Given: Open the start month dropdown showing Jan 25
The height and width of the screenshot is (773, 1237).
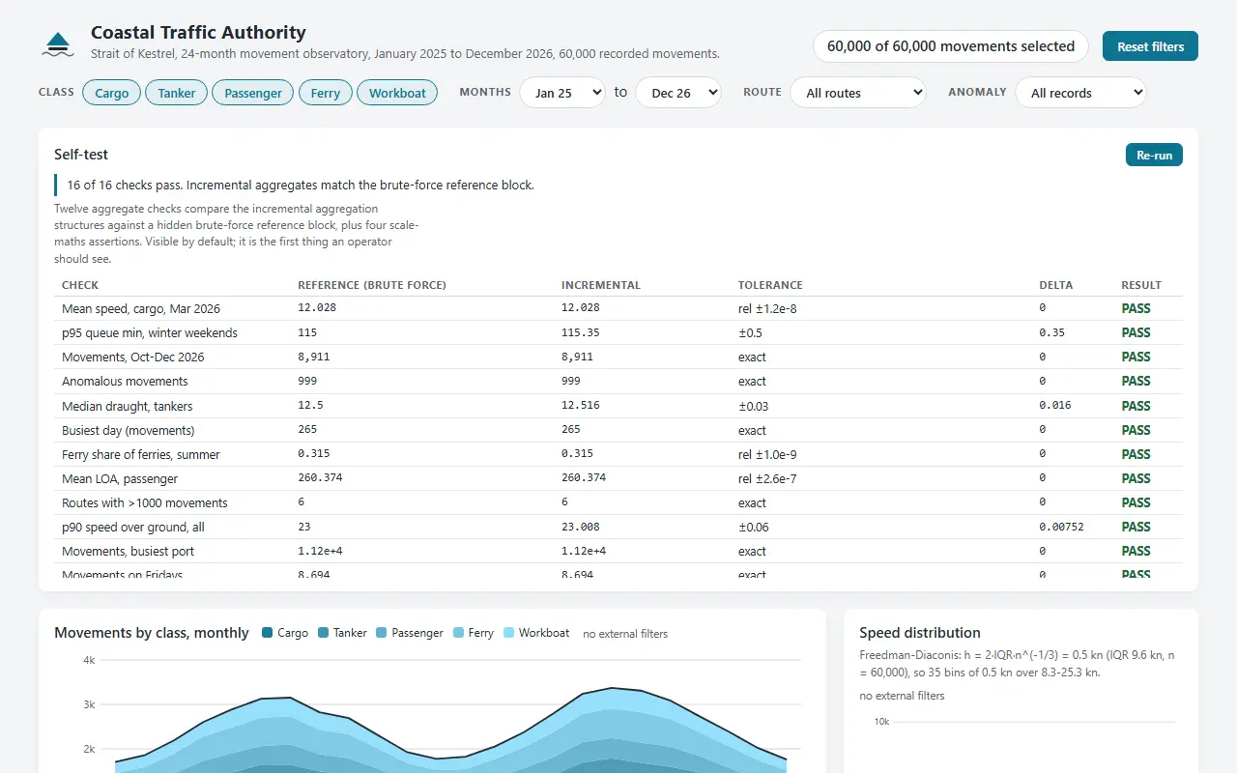Looking at the screenshot, I should click(562, 93).
